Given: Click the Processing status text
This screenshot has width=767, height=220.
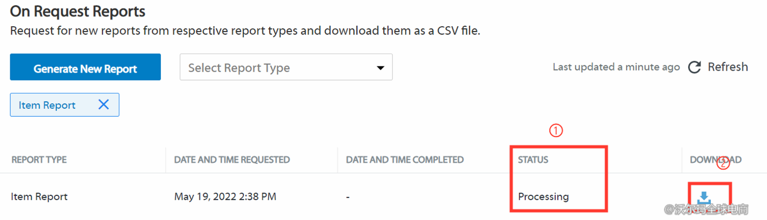Looking at the screenshot, I should coord(543,196).
